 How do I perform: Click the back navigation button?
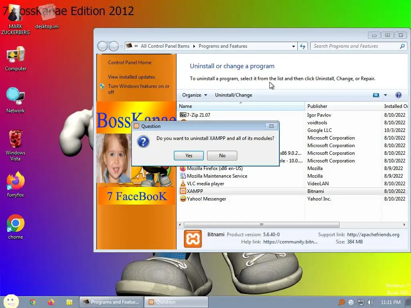coord(102,47)
